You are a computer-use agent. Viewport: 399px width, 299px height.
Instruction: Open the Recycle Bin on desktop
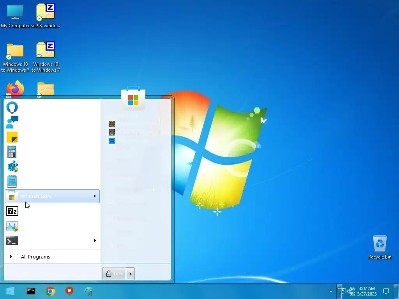380,247
